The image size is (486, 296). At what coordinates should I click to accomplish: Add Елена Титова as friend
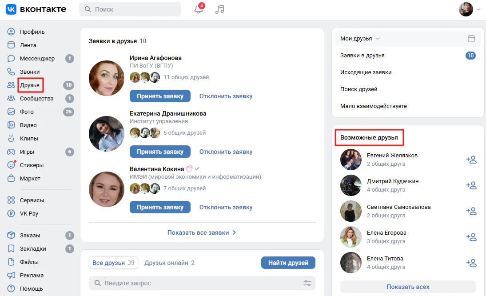471,263
